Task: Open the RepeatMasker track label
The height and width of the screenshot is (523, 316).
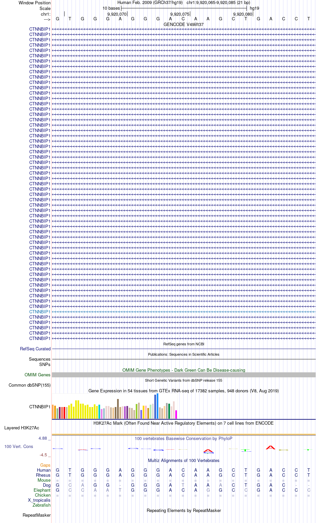Action: click(x=37, y=515)
